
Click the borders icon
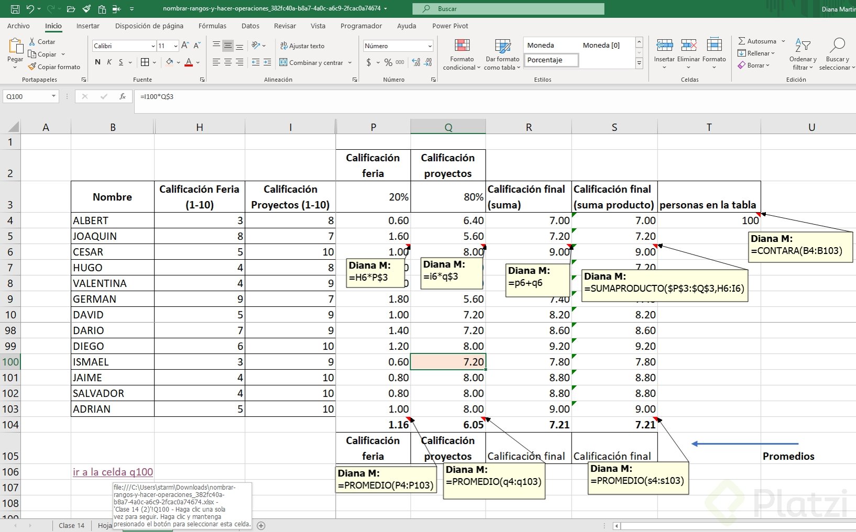pyautogui.click(x=145, y=62)
